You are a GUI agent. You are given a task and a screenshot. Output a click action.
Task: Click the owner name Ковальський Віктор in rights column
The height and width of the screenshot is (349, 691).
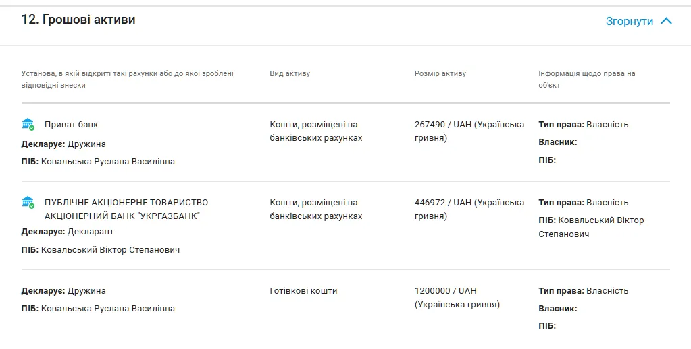coord(591,227)
